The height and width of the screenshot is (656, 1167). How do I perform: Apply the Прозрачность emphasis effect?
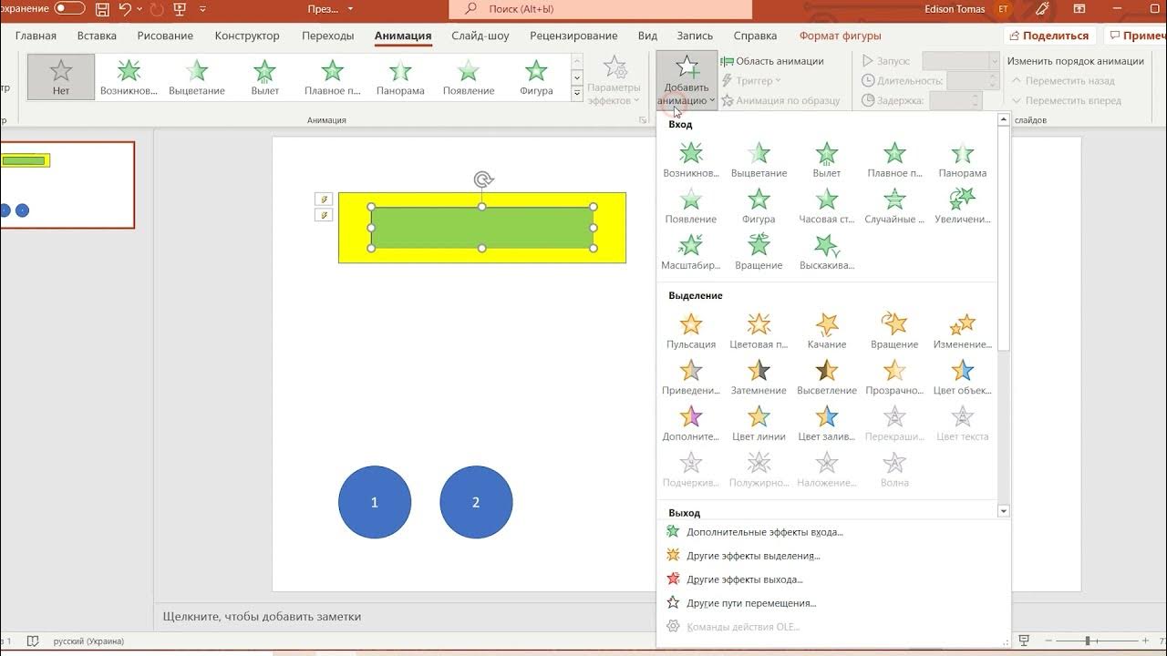(x=894, y=377)
